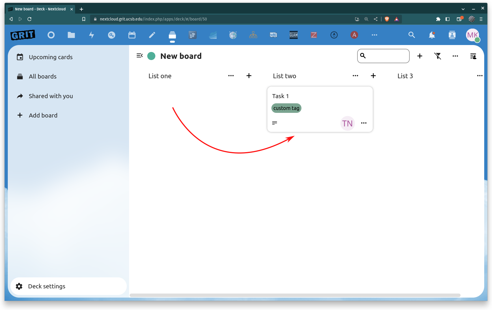Image resolution: width=492 pixels, height=310 pixels.
Task: Open the browser extensions puzzle icon
Action: point(438,19)
